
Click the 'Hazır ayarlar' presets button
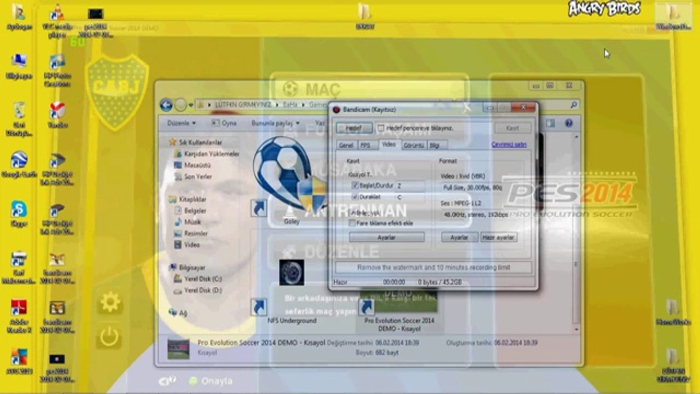click(499, 237)
